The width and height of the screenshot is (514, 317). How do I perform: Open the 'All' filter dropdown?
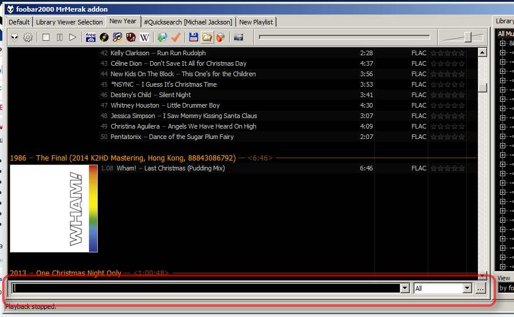coord(466,288)
